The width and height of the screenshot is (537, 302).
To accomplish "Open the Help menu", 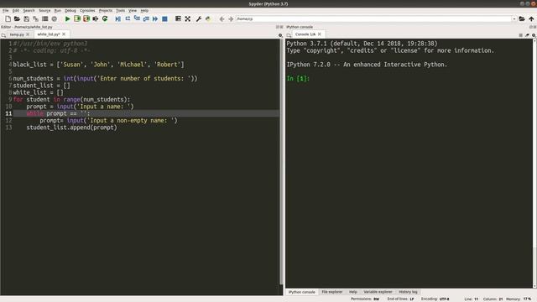I will pyautogui.click(x=144, y=11).
